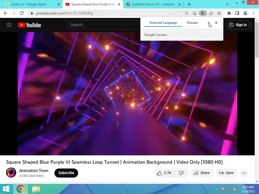Click the network tray icon
This screenshot has width=259, height=194.
point(229,189)
